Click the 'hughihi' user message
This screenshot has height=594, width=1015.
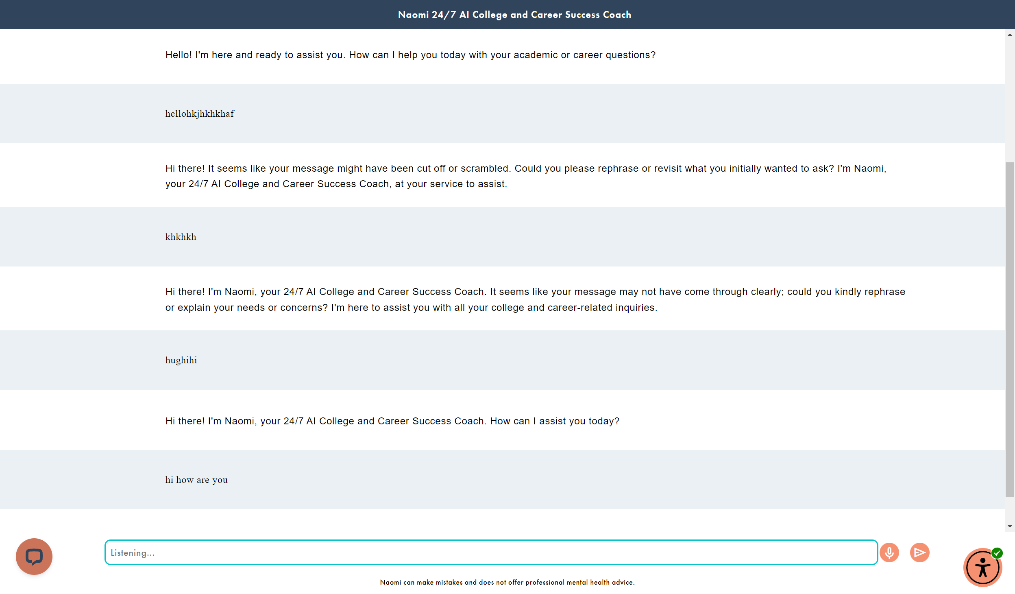coord(181,360)
